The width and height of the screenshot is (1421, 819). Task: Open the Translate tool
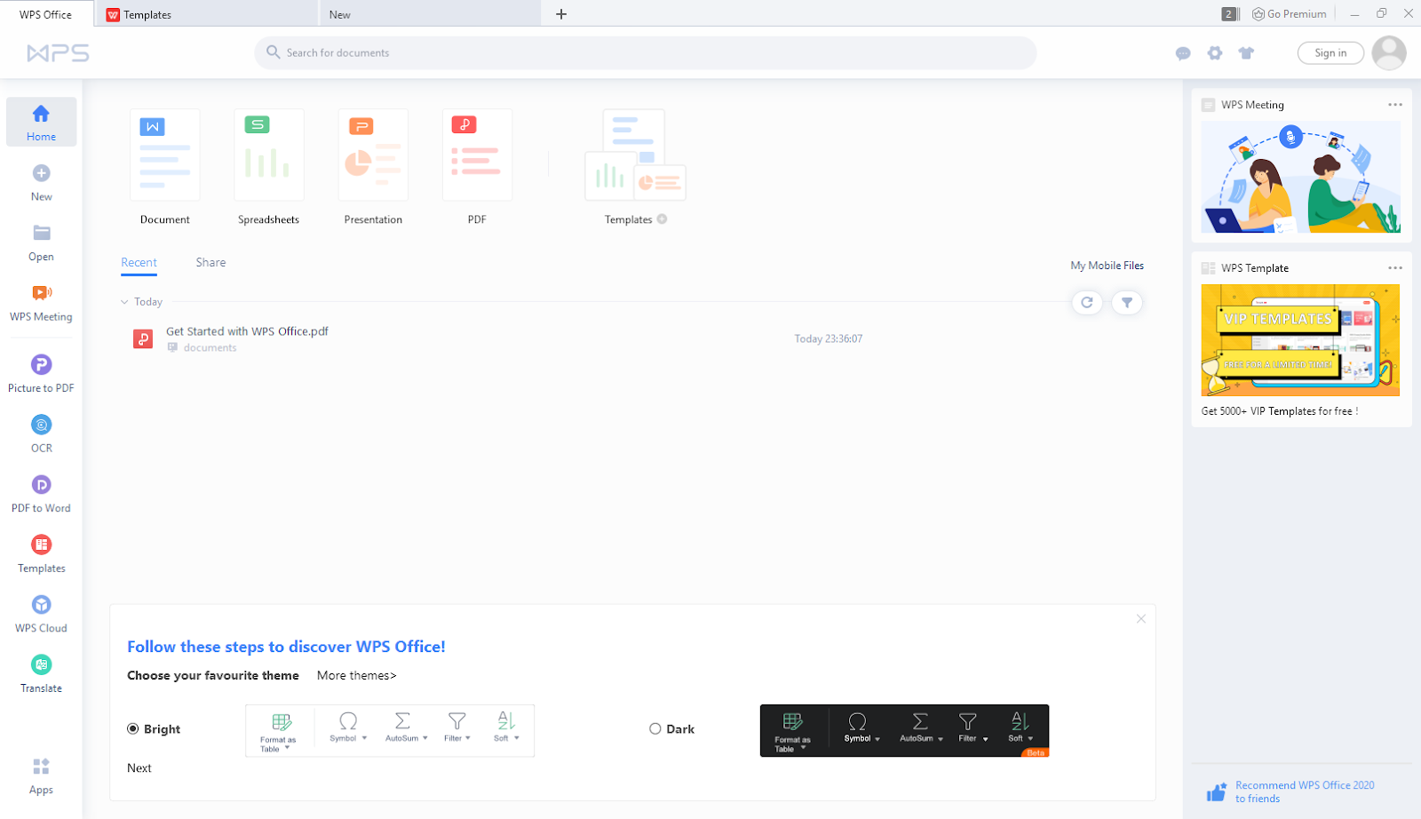[x=41, y=673]
